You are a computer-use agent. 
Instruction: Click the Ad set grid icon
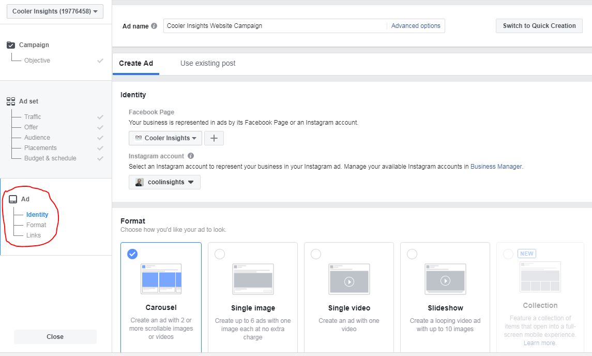click(11, 101)
